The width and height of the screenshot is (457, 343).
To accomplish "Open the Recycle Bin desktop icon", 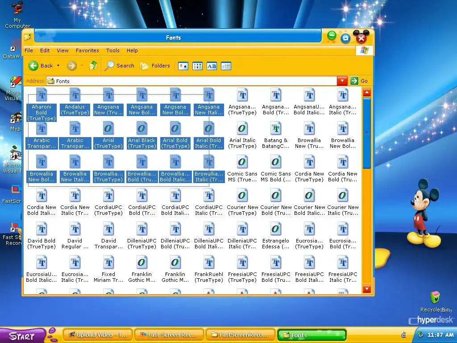I will point(436,302).
